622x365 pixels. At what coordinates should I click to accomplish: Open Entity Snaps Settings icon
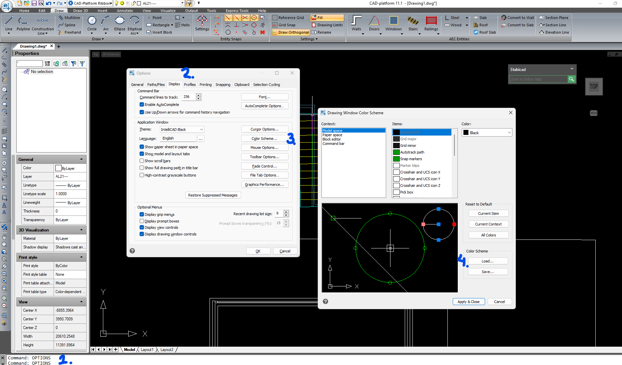point(202,23)
